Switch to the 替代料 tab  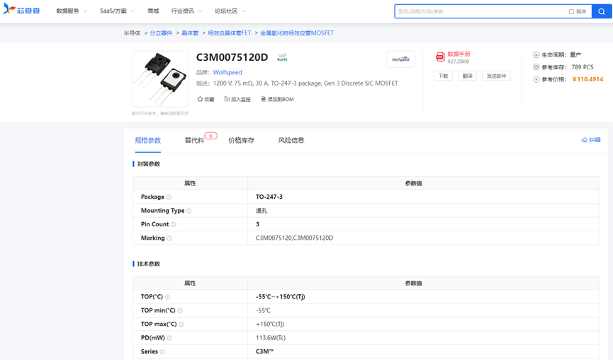click(194, 141)
